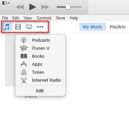The image size is (129, 122).
Task: Click the iTunes U graduation cap icon
Action: click(x=24, y=48)
